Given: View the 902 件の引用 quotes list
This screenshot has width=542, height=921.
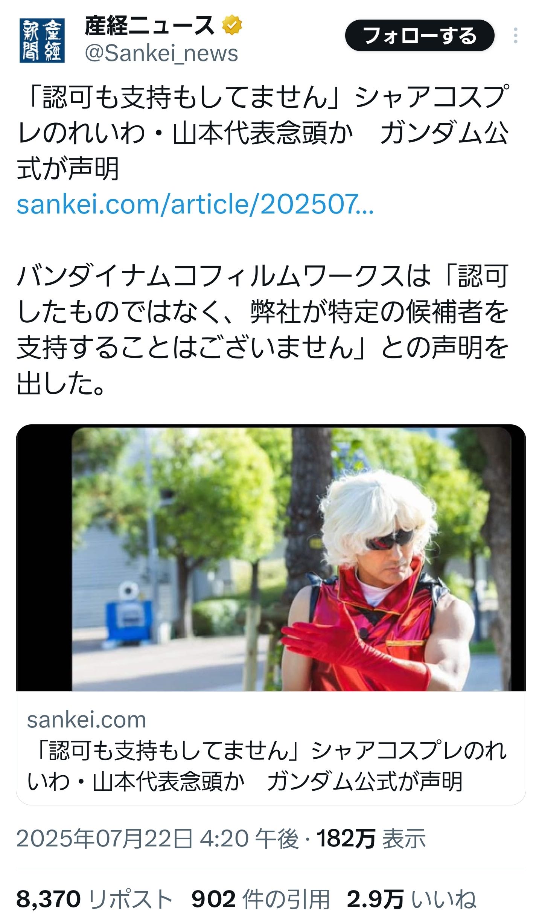Looking at the screenshot, I should (x=260, y=899).
